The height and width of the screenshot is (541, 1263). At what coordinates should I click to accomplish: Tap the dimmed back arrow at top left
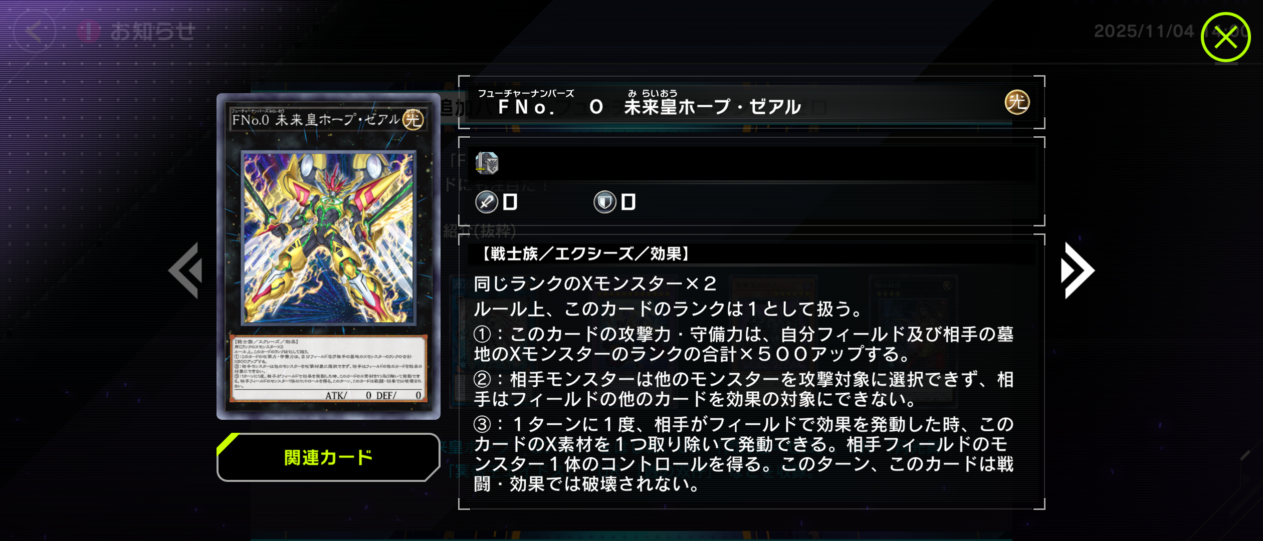click(x=34, y=32)
